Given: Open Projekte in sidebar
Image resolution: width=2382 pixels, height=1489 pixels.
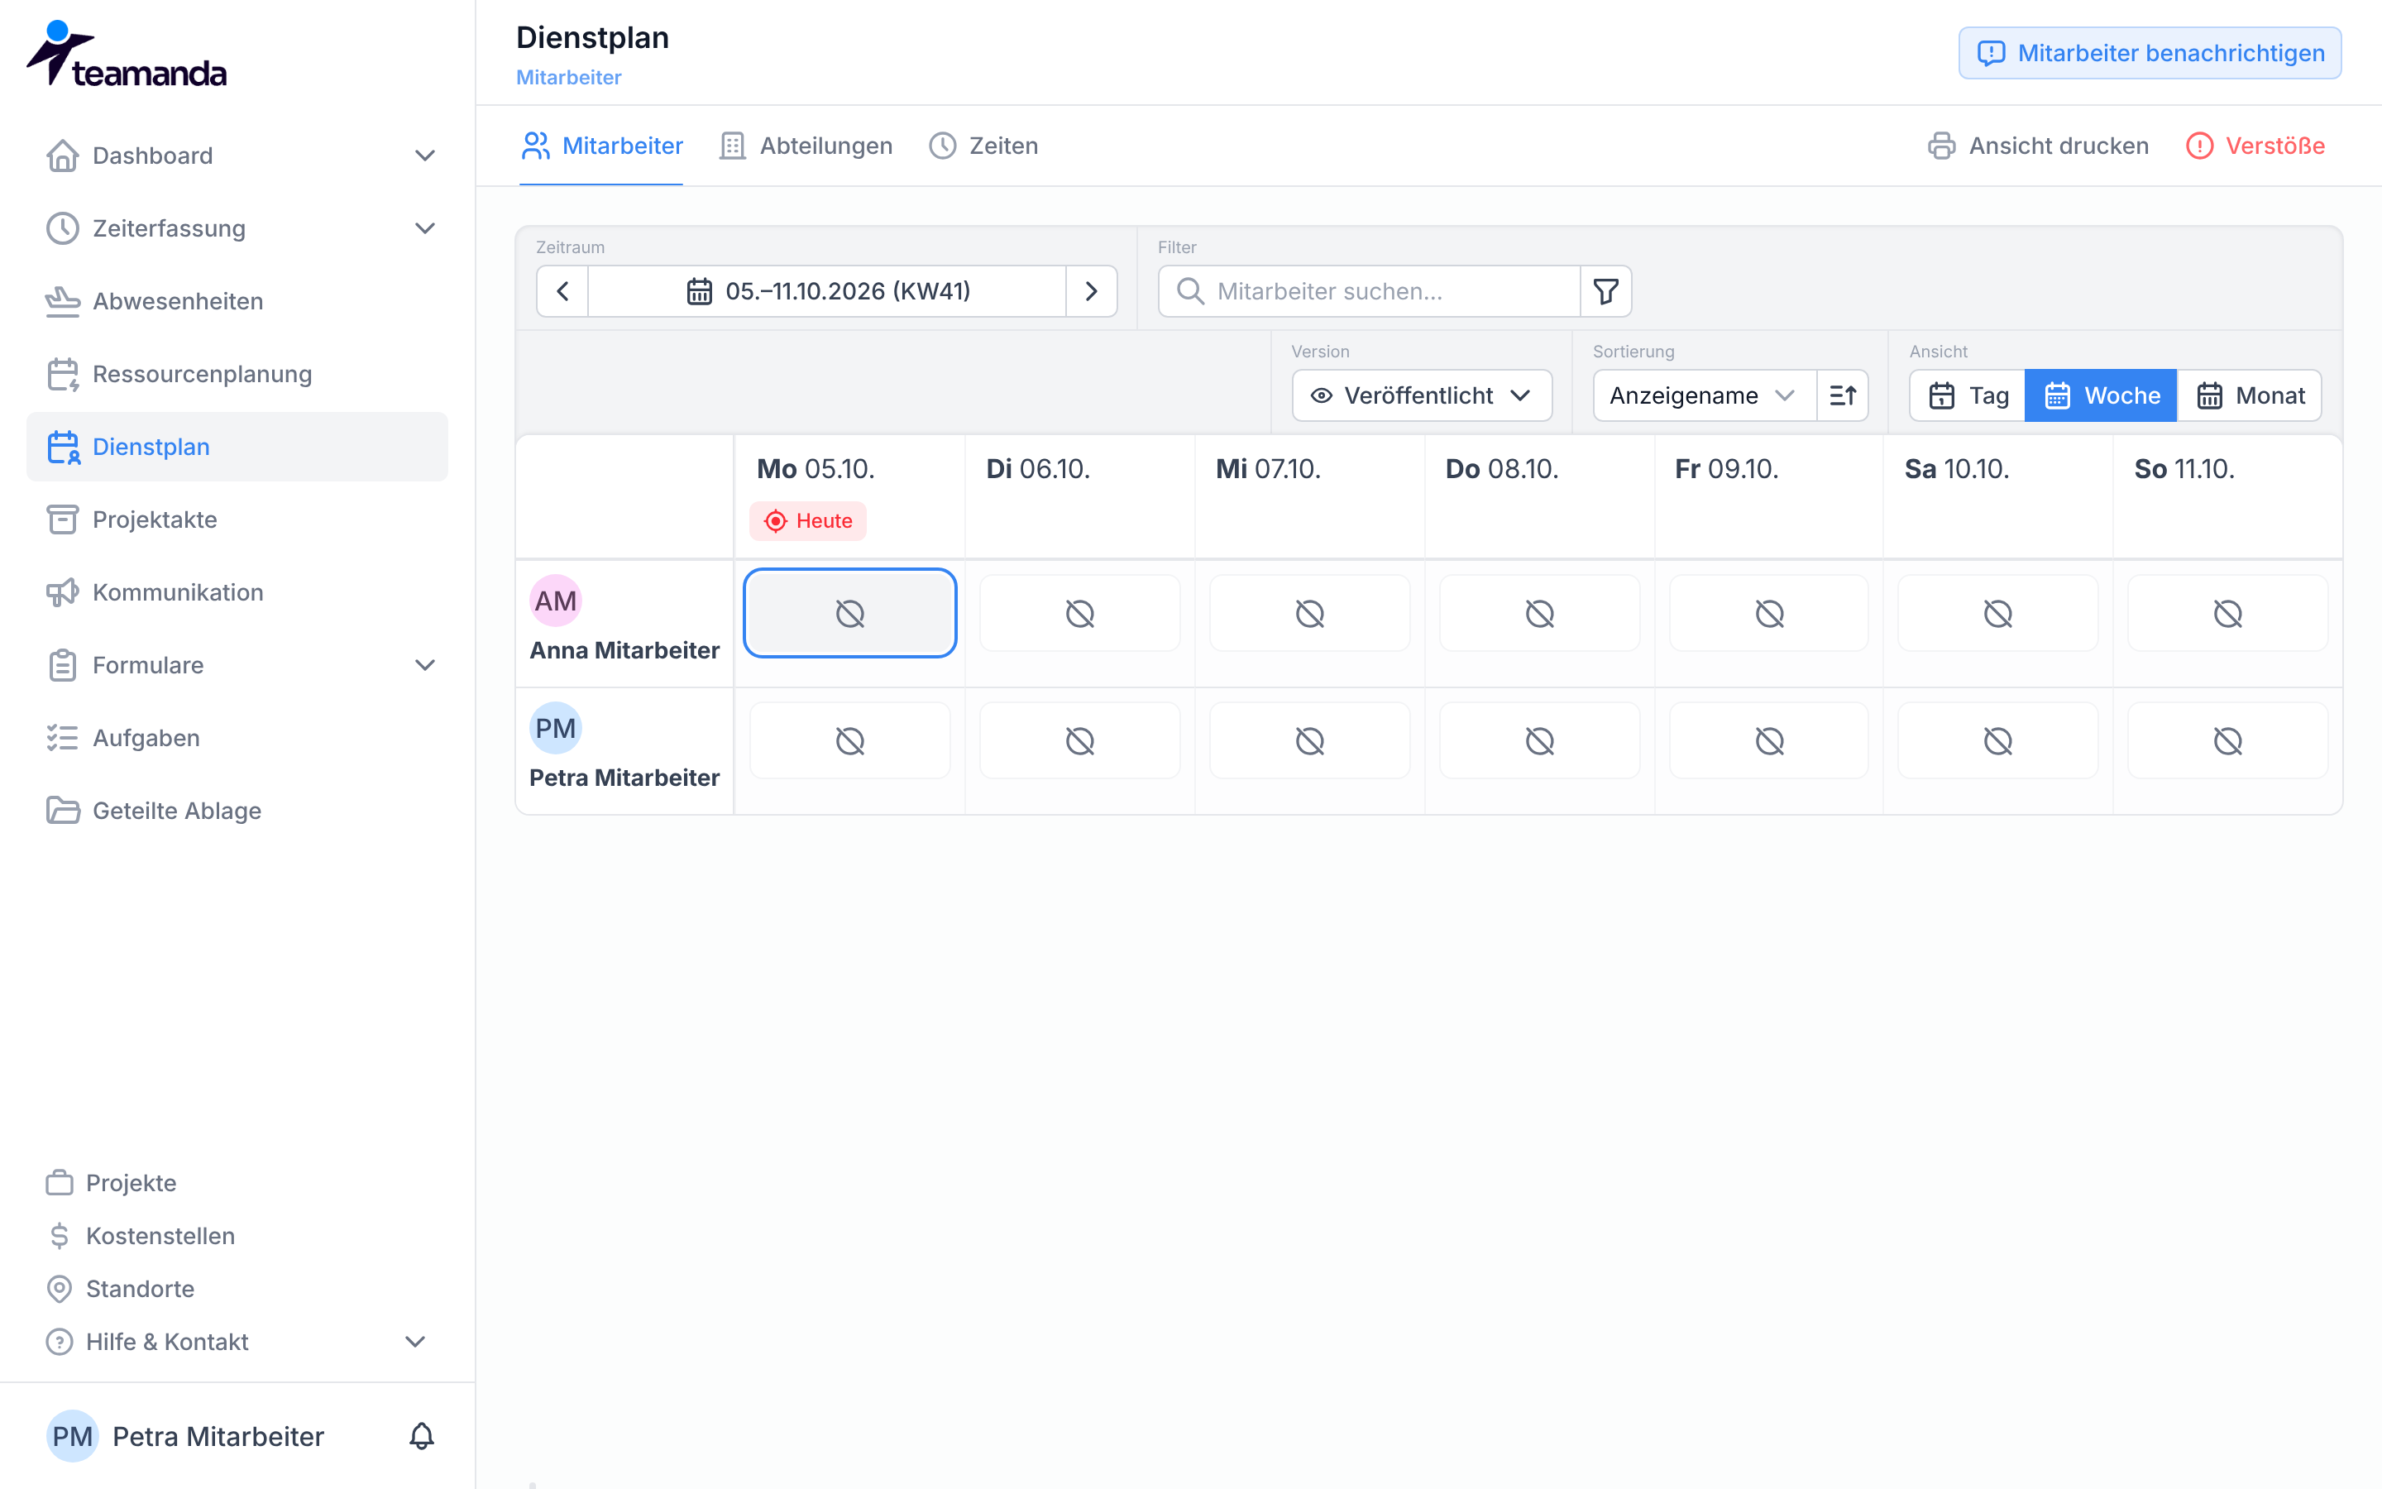Looking at the screenshot, I should coord(111,1182).
